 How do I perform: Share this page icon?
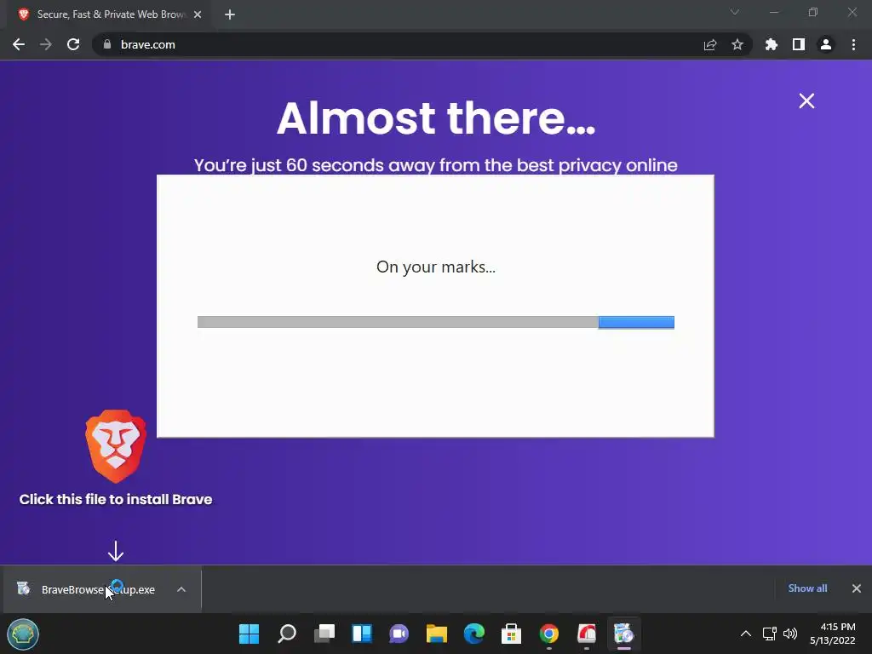click(710, 44)
